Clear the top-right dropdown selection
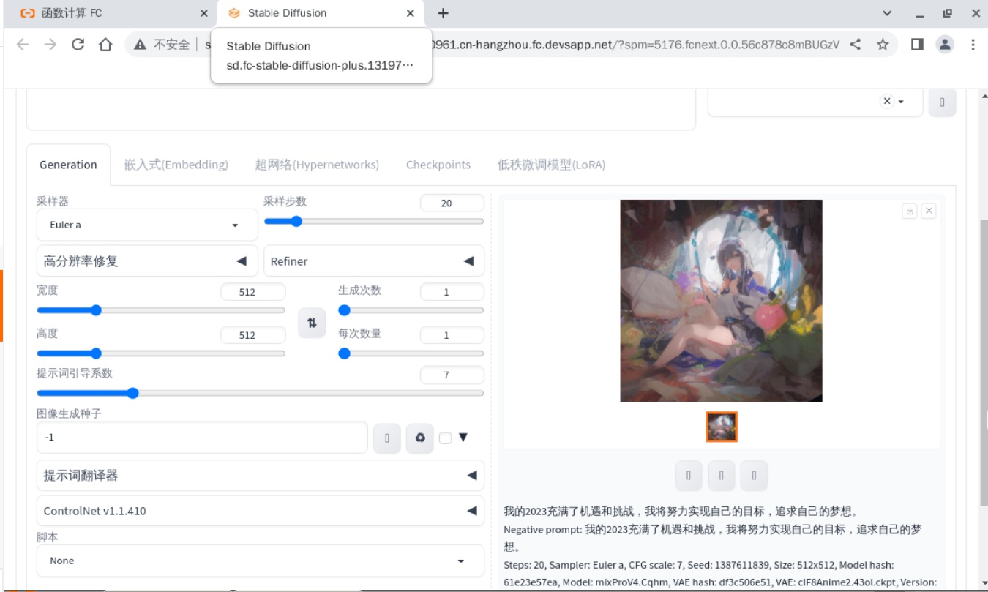The image size is (988, 592). click(x=887, y=102)
